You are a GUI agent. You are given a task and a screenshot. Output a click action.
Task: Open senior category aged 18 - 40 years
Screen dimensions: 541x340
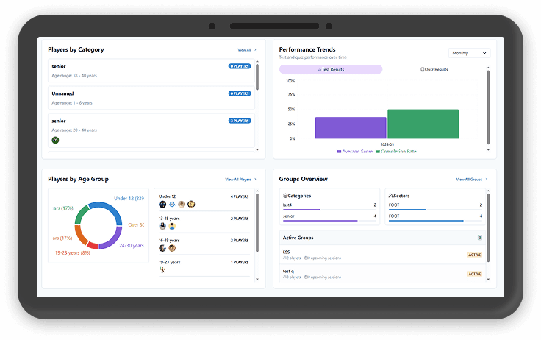point(151,71)
